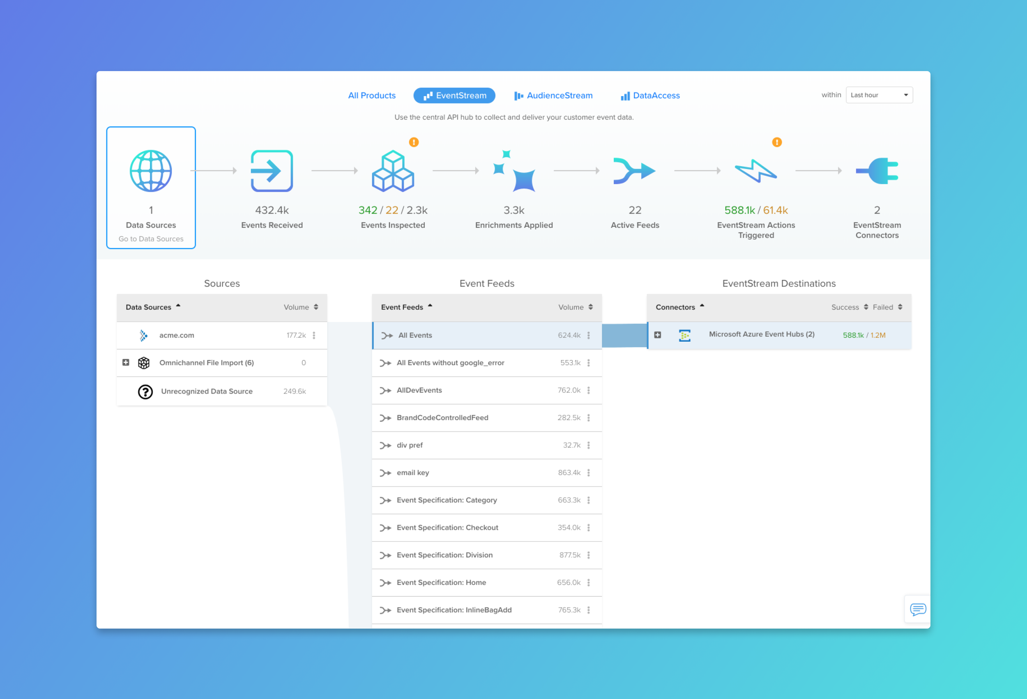This screenshot has width=1027, height=699.
Task: Click question-mark icon beside Unrecognized Data Source
Action: 145,391
